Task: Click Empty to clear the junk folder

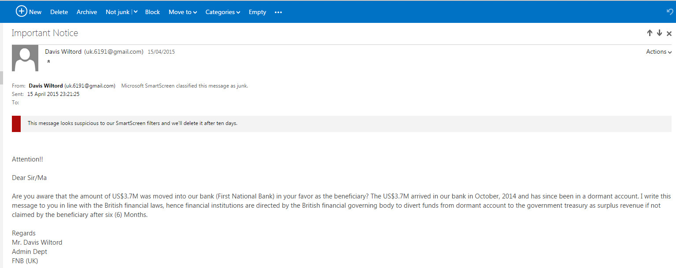Action: 257,12
